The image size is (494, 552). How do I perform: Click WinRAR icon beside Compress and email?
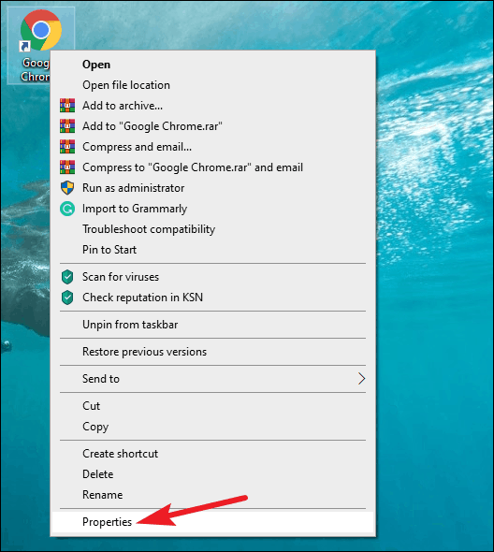click(67, 147)
